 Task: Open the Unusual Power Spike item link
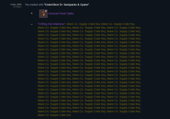61,13
